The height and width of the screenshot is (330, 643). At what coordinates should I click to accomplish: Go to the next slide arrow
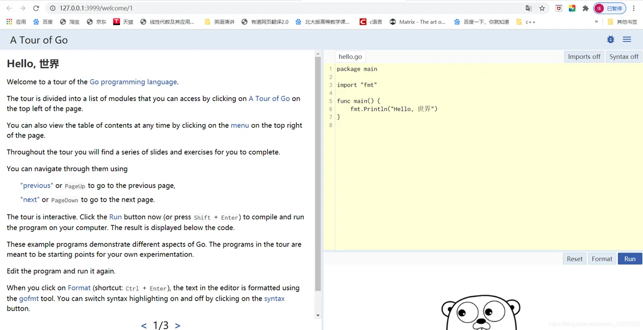click(x=177, y=325)
